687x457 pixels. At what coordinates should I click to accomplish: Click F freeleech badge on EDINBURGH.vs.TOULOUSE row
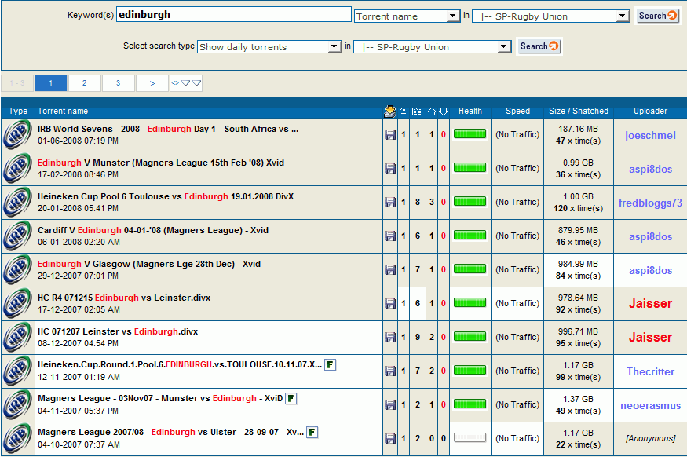pos(331,364)
